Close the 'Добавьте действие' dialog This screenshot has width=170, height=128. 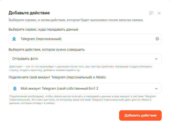coord(159,13)
